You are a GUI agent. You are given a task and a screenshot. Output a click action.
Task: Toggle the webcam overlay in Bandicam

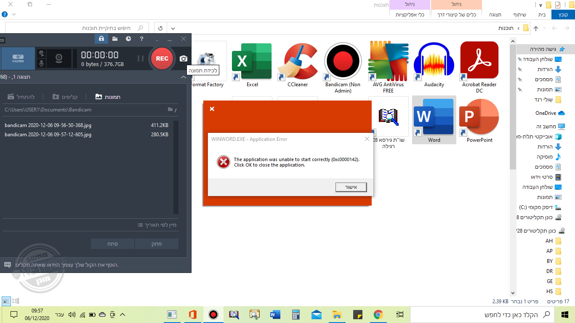(x=59, y=58)
